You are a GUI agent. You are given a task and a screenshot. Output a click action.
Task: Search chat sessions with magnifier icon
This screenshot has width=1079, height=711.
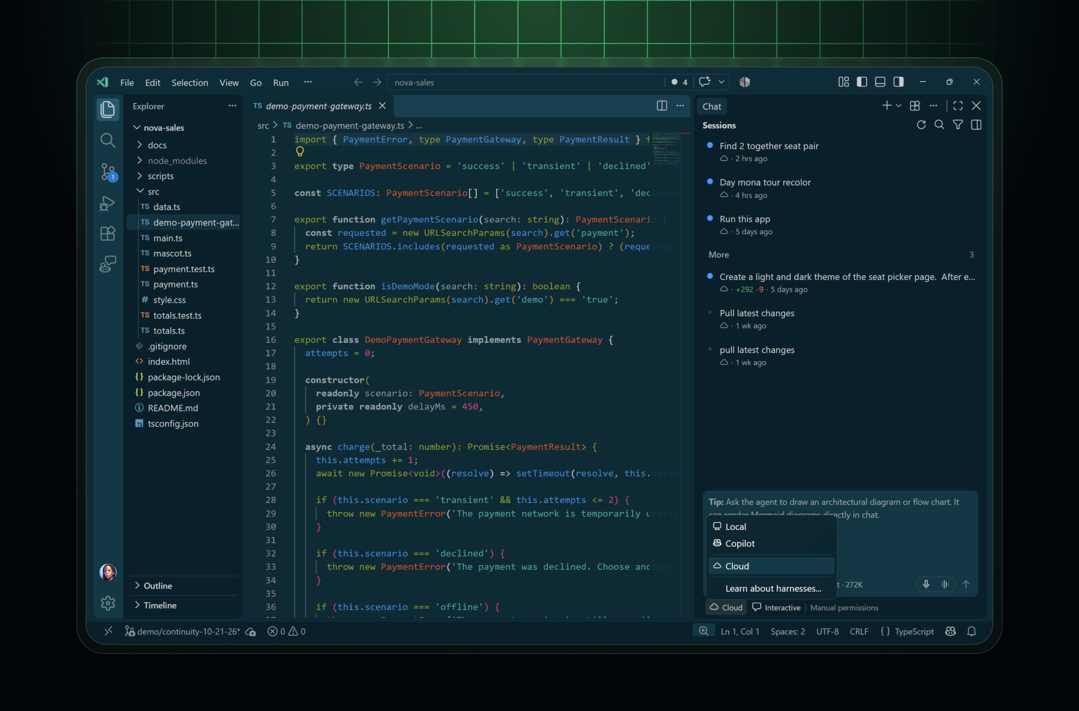coord(939,125)
